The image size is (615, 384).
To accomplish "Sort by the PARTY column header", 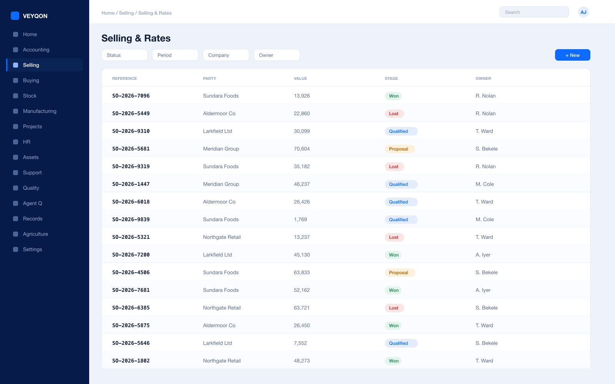I will click(x=209, y=78).
